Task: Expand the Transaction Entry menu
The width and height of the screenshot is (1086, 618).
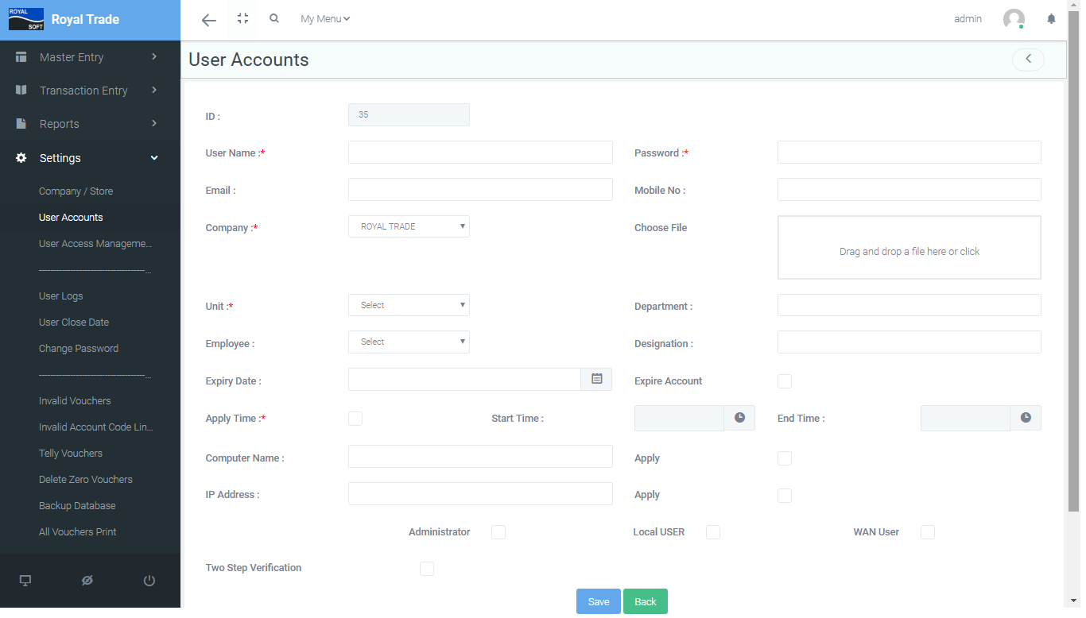Action: [x=90, y=91]
